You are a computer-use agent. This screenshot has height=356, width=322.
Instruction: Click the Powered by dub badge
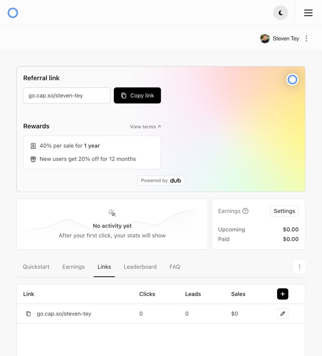pos(161,180)
